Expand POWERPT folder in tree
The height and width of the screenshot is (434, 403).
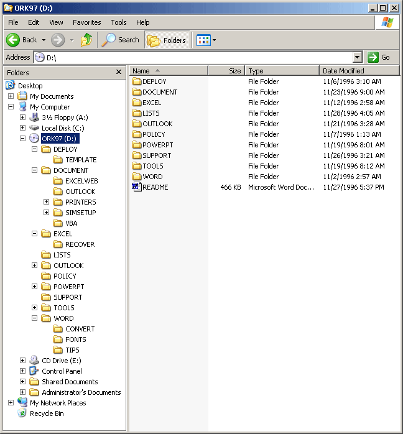pos(35,286)
